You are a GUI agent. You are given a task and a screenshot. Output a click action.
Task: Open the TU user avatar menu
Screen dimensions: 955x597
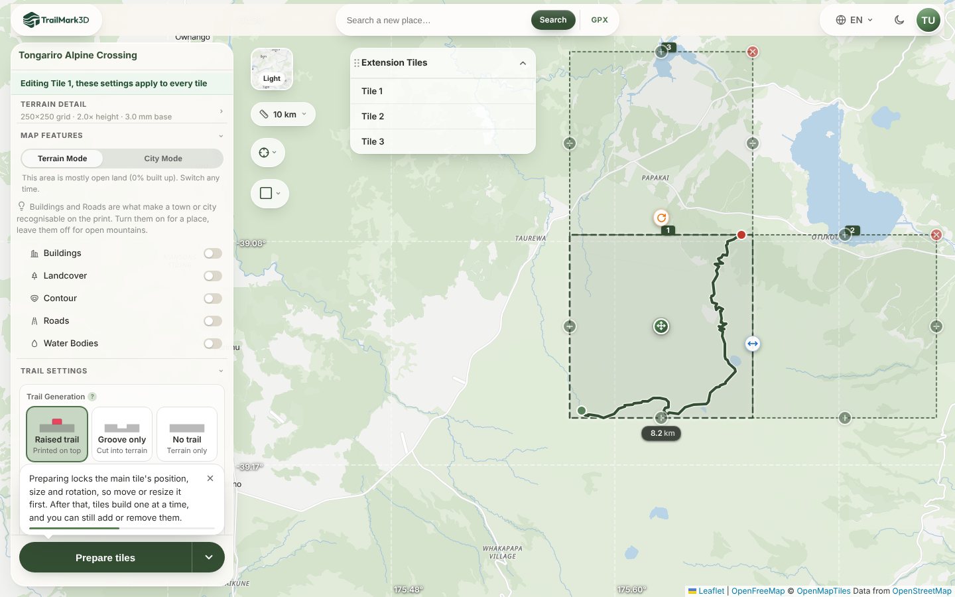click(x=928, y=20)
